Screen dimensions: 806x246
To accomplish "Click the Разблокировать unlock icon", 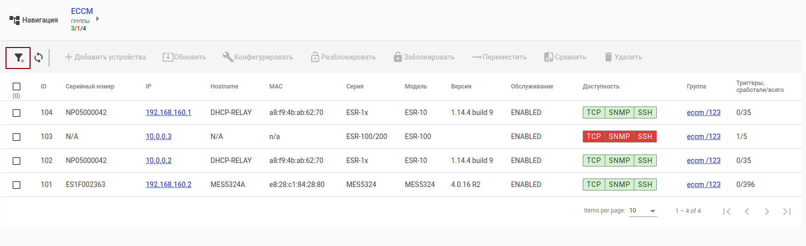I will tap(315, 57).
